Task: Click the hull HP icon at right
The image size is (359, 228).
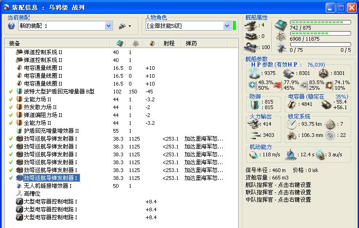Action: point(323,73)
